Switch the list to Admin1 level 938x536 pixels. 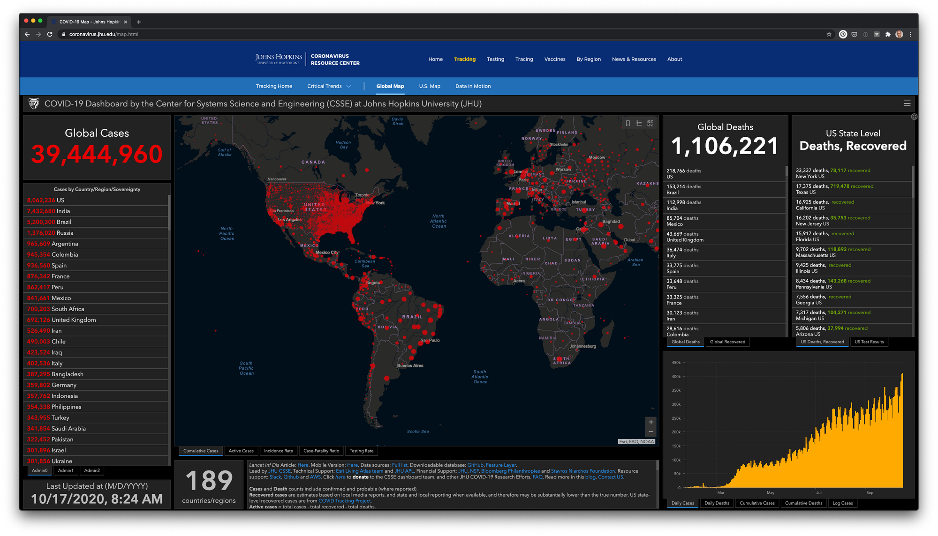tap(66, 470)
